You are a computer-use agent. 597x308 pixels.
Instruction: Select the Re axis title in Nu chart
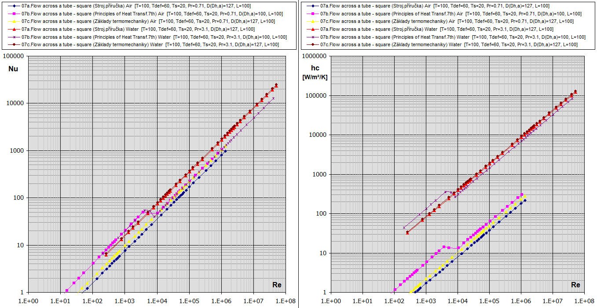pos(277,285)
